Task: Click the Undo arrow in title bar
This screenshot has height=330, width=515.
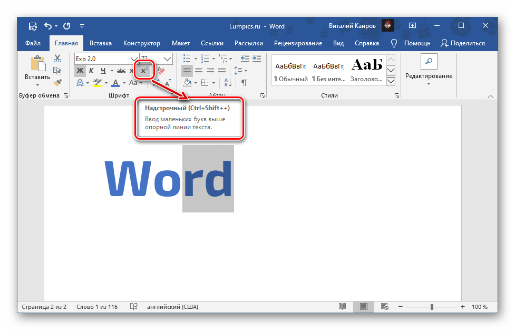Action: coord(48,26)
